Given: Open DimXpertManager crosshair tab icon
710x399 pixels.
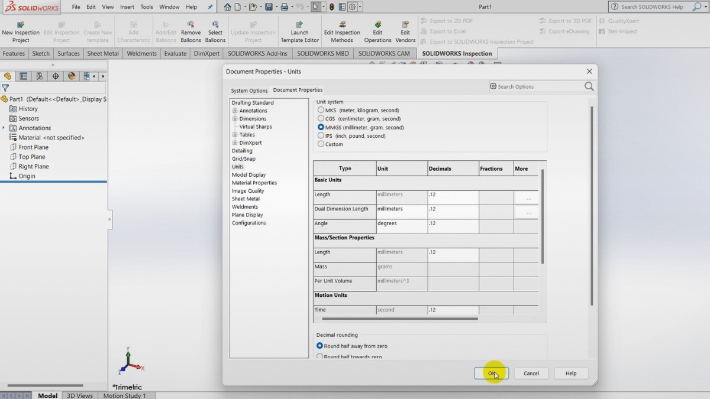Looking at the screenshot, I should click(x=56, y=76).
